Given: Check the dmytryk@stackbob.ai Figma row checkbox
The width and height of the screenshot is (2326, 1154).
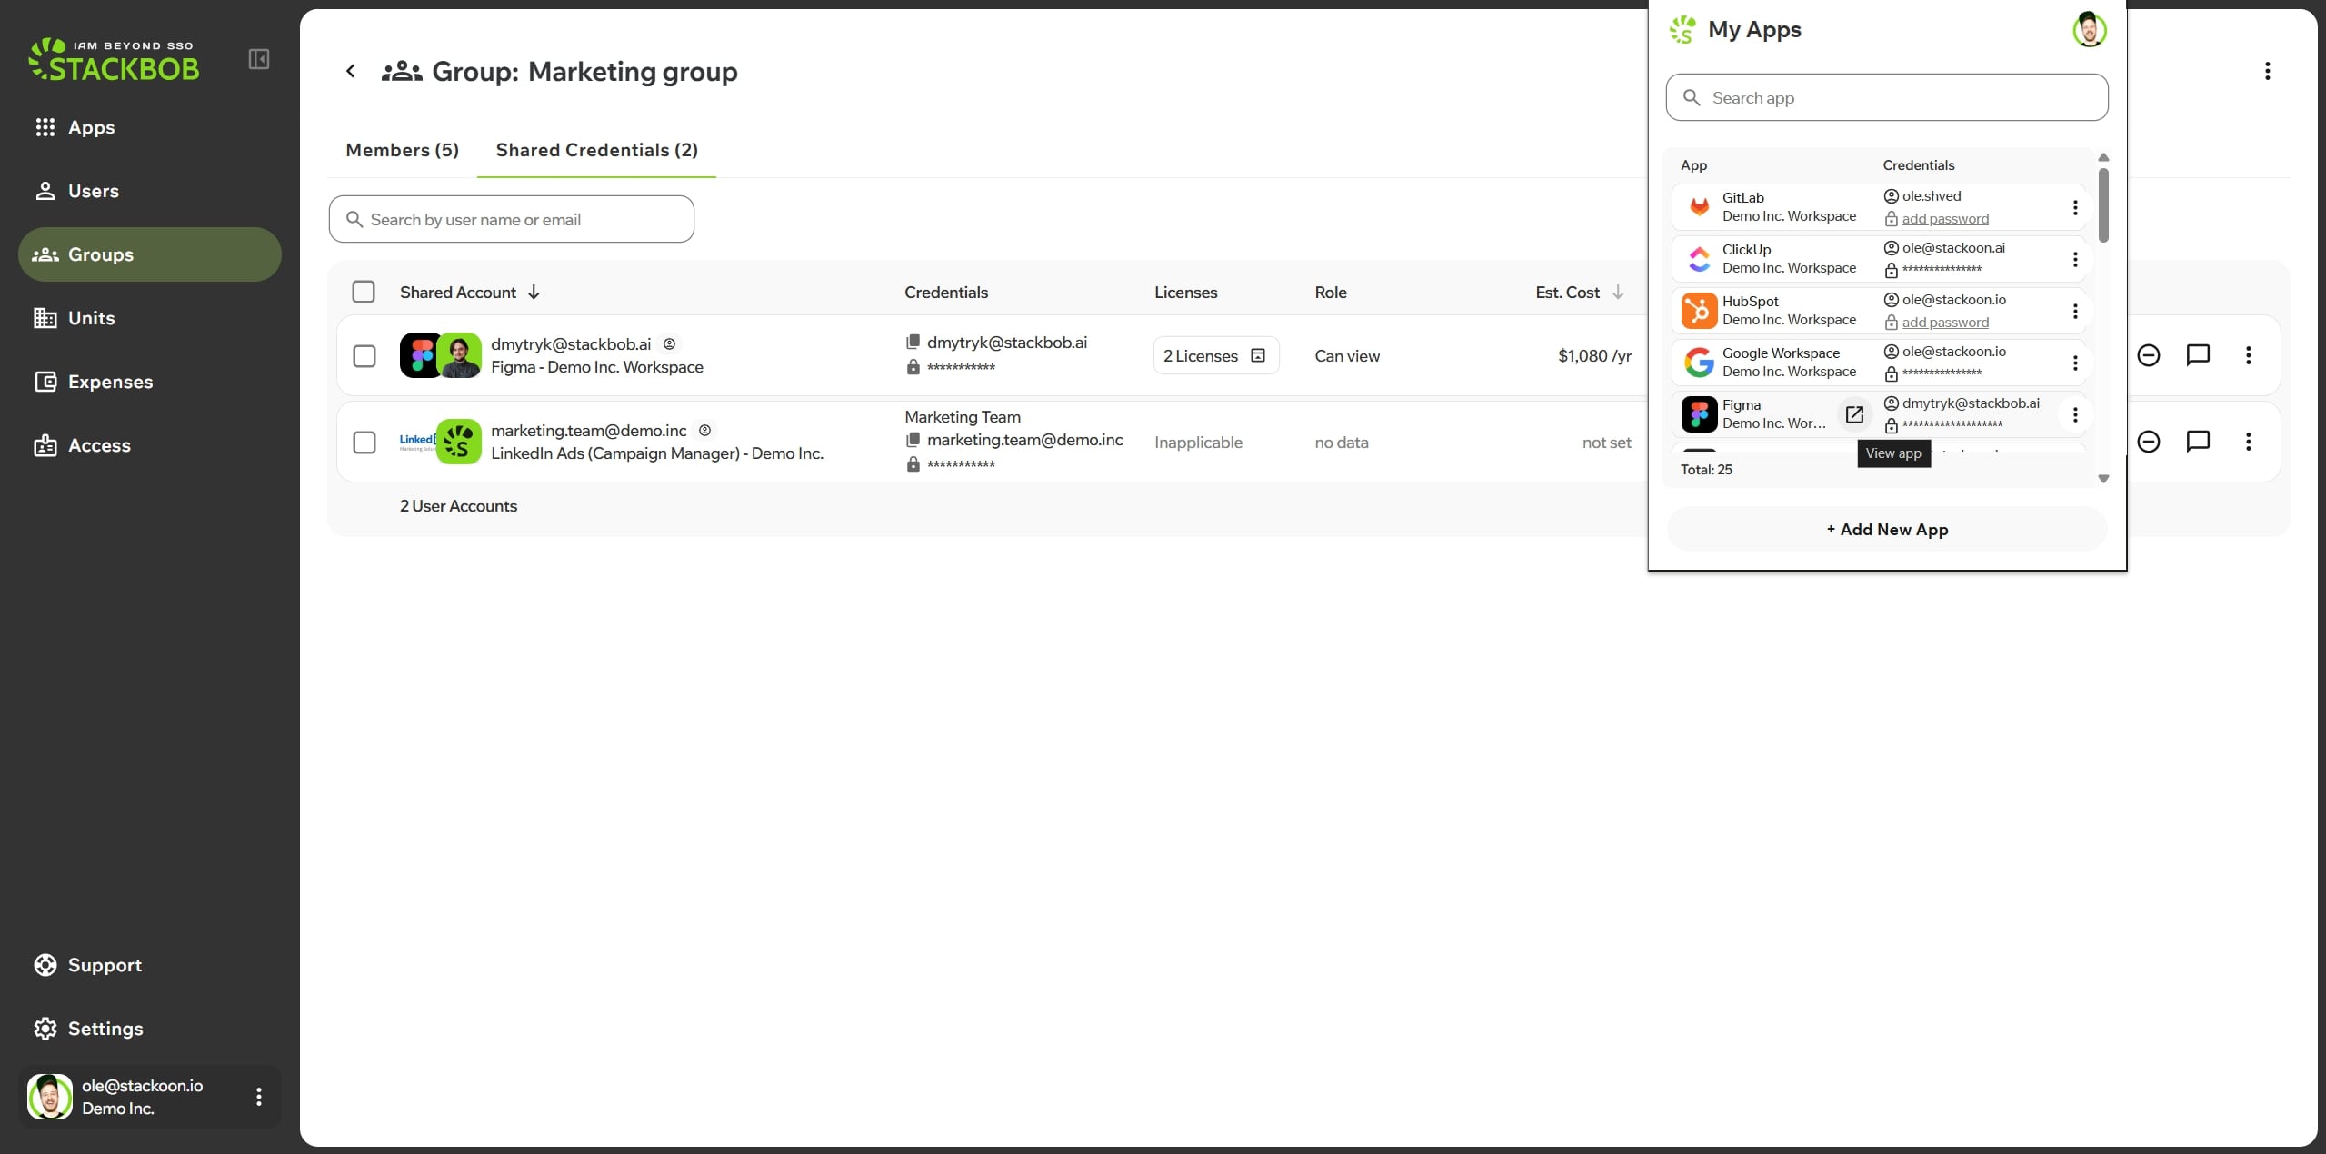Looking at the screenshot, I should [x=364, y=356].
